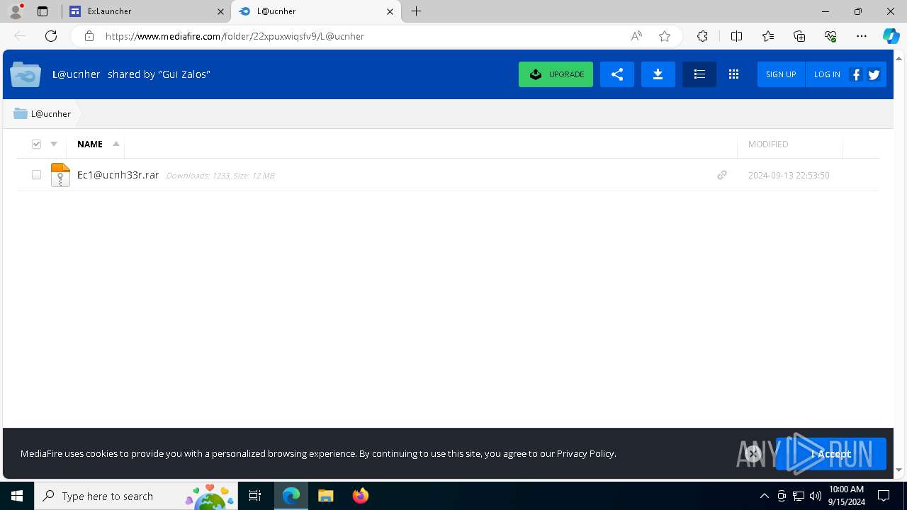This screenshot has width=907, height=510.
Task: Open Microsoft Edge from taskbar
Action: pos(291,496)
